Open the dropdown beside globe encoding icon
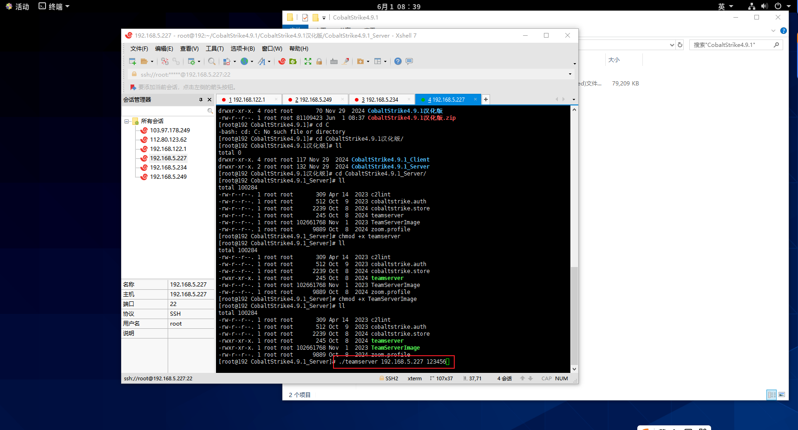The width and height of the screenshot is (798, 430). [252, 61]
